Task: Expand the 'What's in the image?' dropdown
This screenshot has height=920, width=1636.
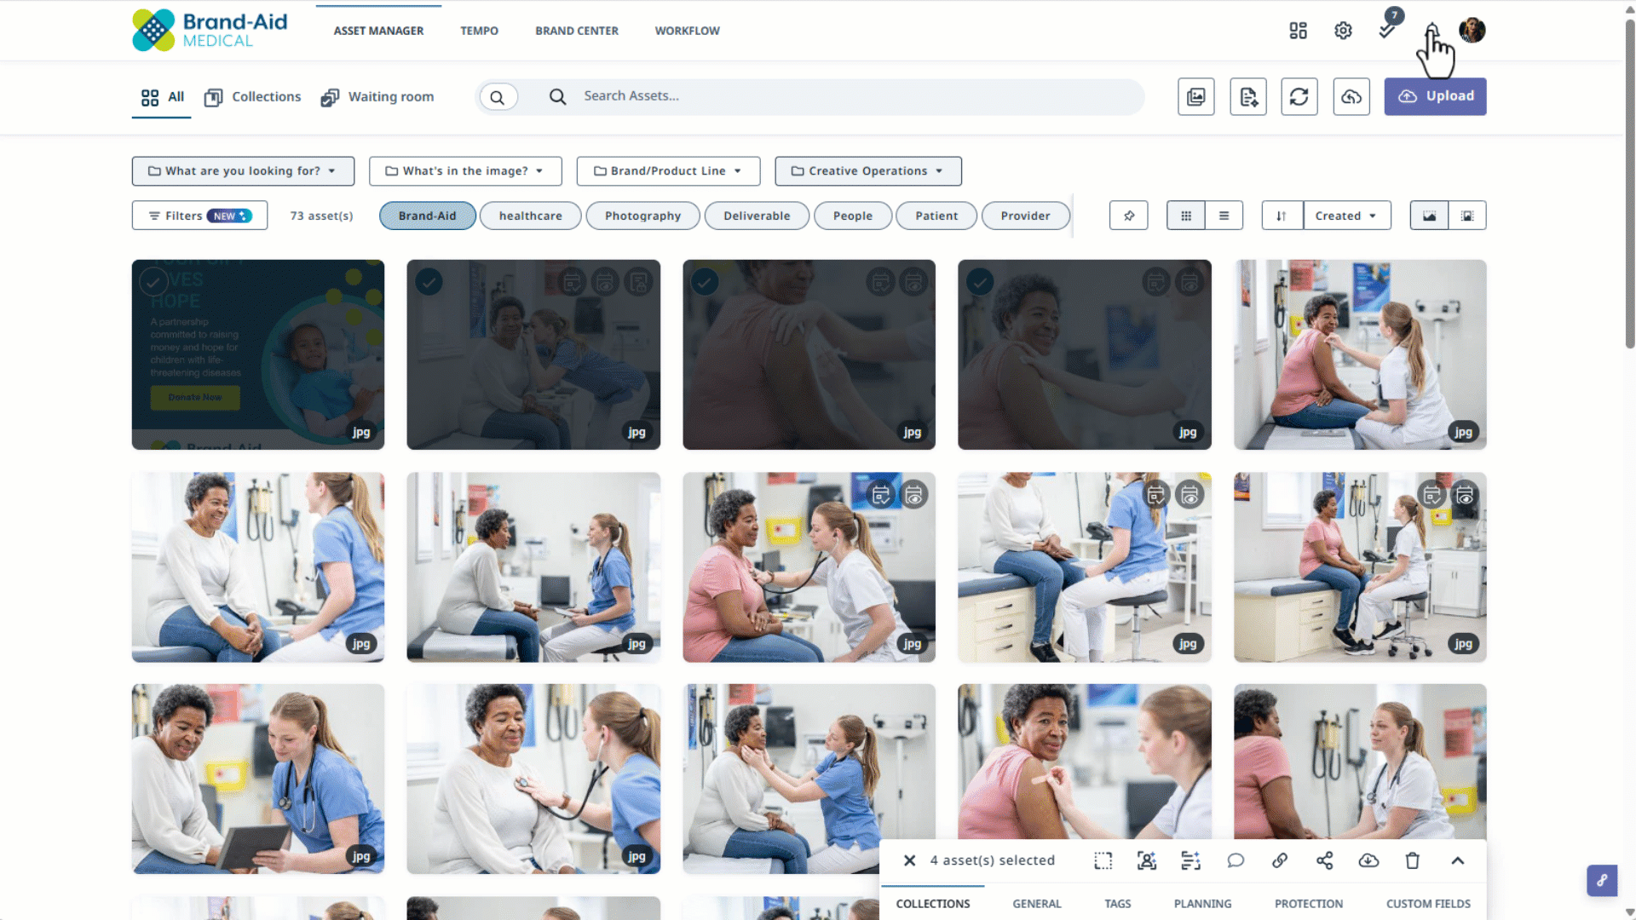Action: 465,171
